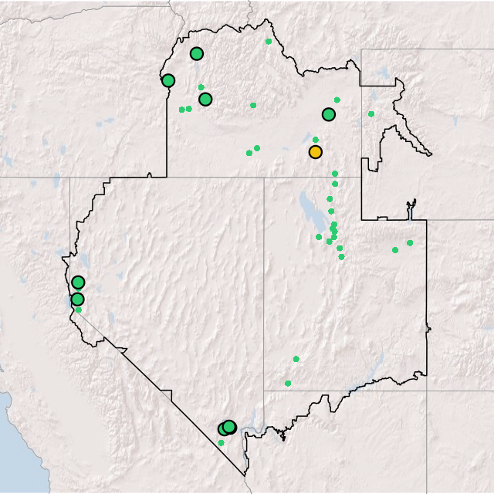This screenshot has height=494, width=494.
Task: Click small dot below the two far-west markers
Action: pos(79,310)
